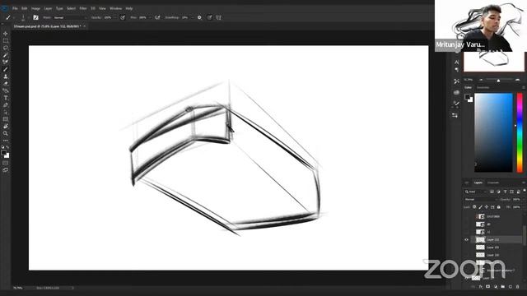Viewport: 527px width, 296px height.
Task: Open the Flow slider arrow
Action: coord(150,17)
